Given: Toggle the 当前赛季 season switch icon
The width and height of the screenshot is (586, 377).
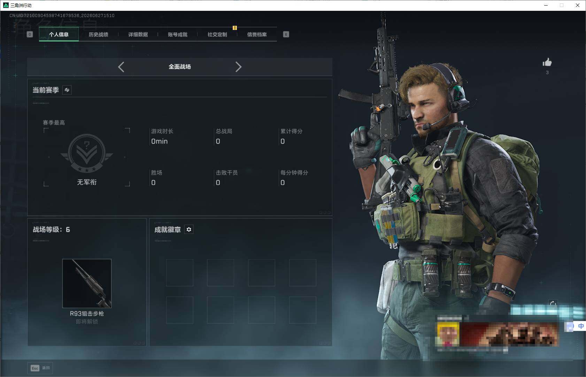Looking at the screenshot, I should tap(67, 90).
